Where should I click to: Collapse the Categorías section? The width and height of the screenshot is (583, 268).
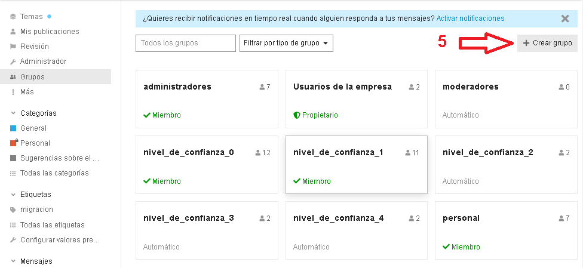(13, 113)
